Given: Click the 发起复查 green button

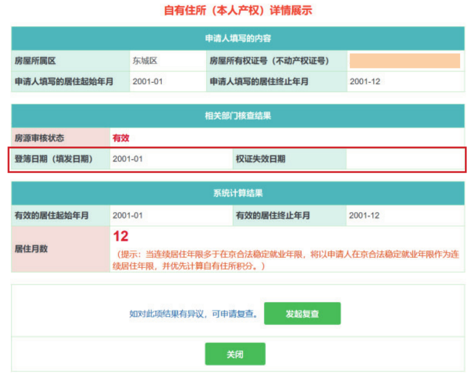Looking at the screenshot, I should click(302, 314).
